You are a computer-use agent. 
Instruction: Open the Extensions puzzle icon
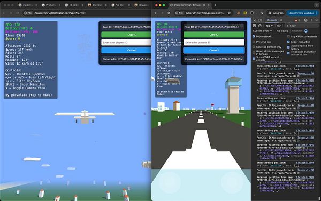pos(252,13)
